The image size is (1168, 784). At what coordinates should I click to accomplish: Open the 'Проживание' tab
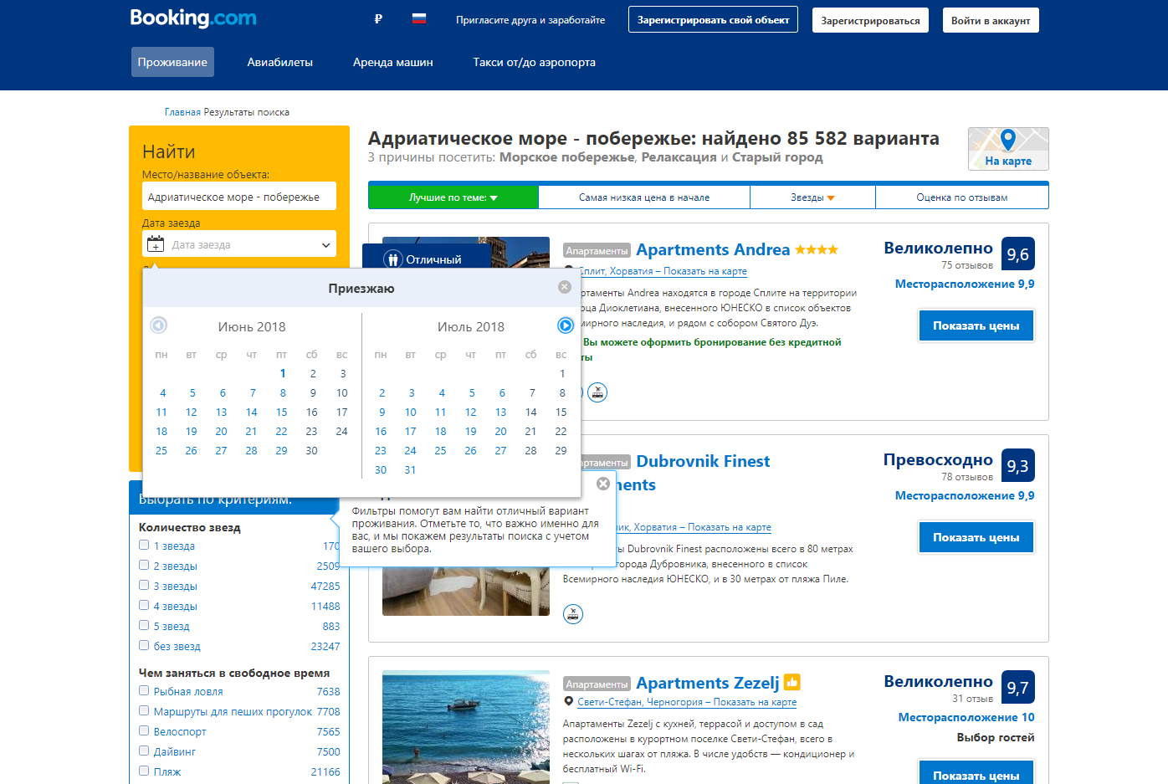[172, 62]
